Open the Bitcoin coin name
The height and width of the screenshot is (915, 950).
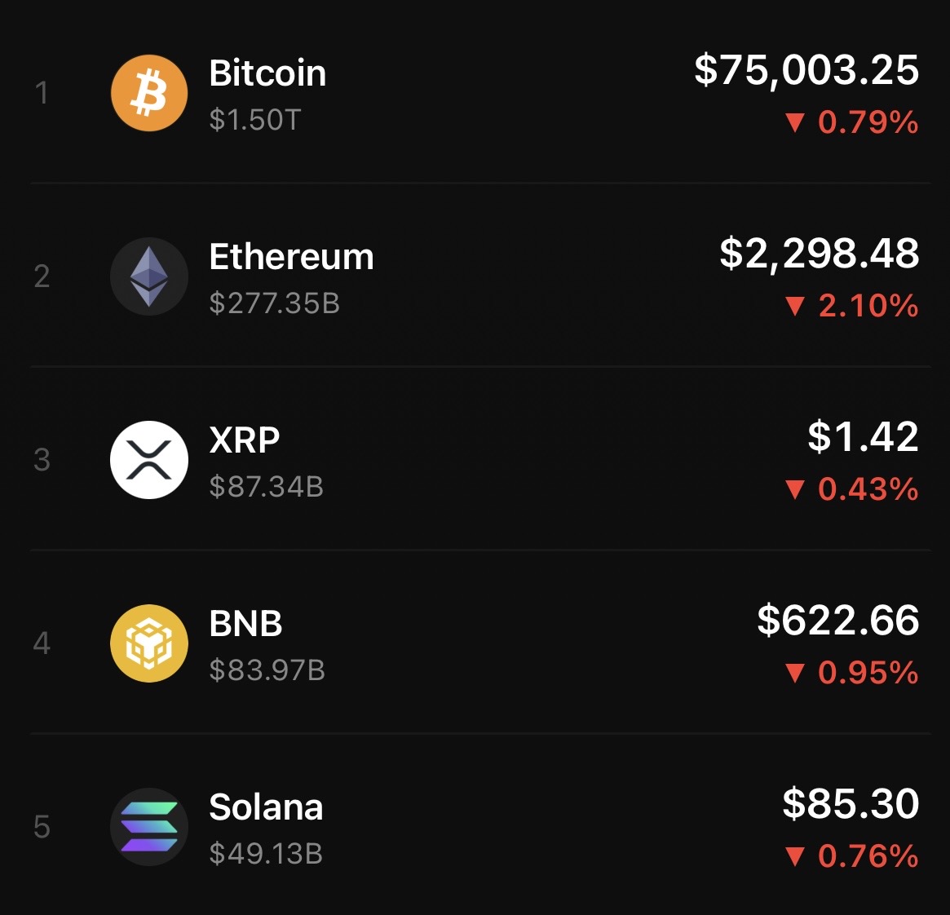[267, 73]
